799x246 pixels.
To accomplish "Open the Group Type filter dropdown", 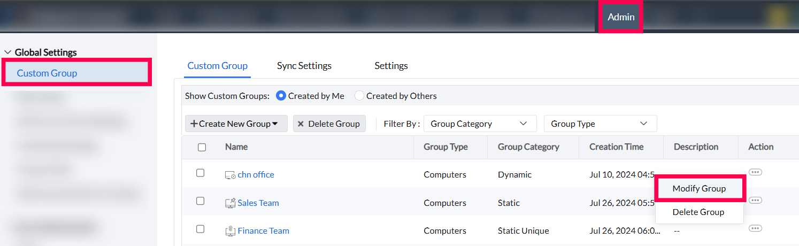I will coord(600,124).
